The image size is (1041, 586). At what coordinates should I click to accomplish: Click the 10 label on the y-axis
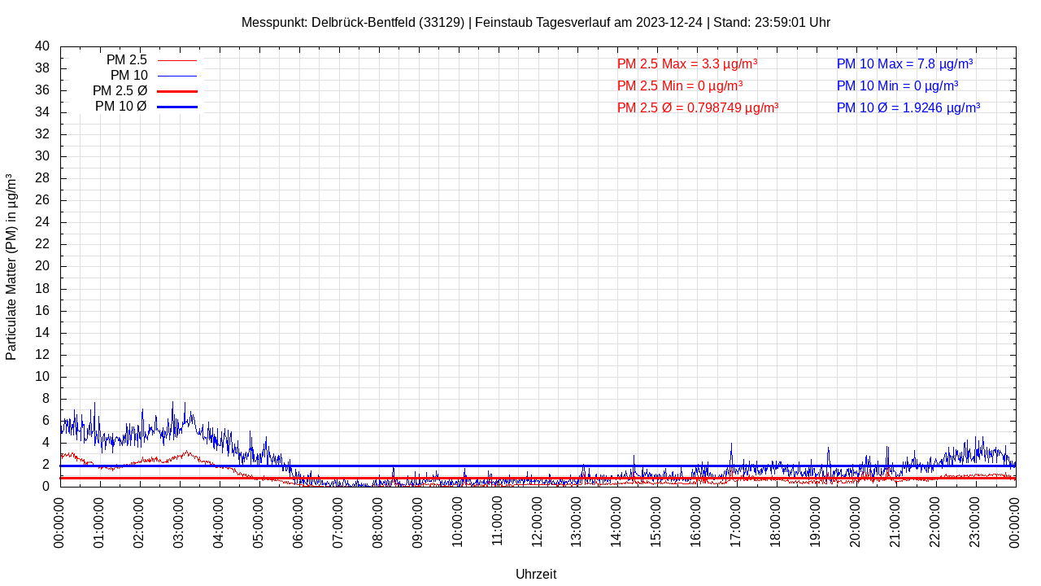(42, 377)
